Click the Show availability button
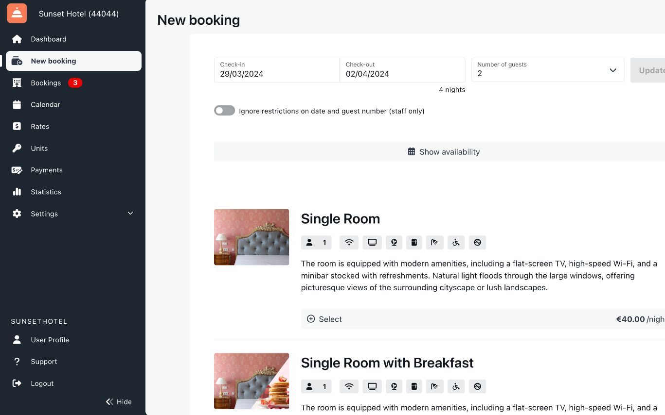Image resolution: width=665 pixels, height=415 pixels. (x=444, y=152)
